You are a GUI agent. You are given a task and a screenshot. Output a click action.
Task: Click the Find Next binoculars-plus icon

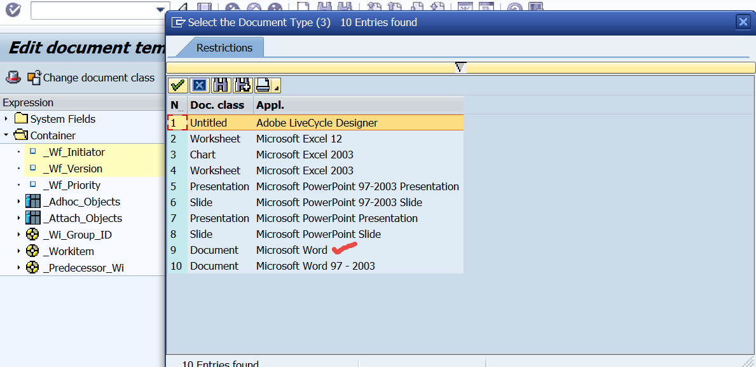click(242, 85)
